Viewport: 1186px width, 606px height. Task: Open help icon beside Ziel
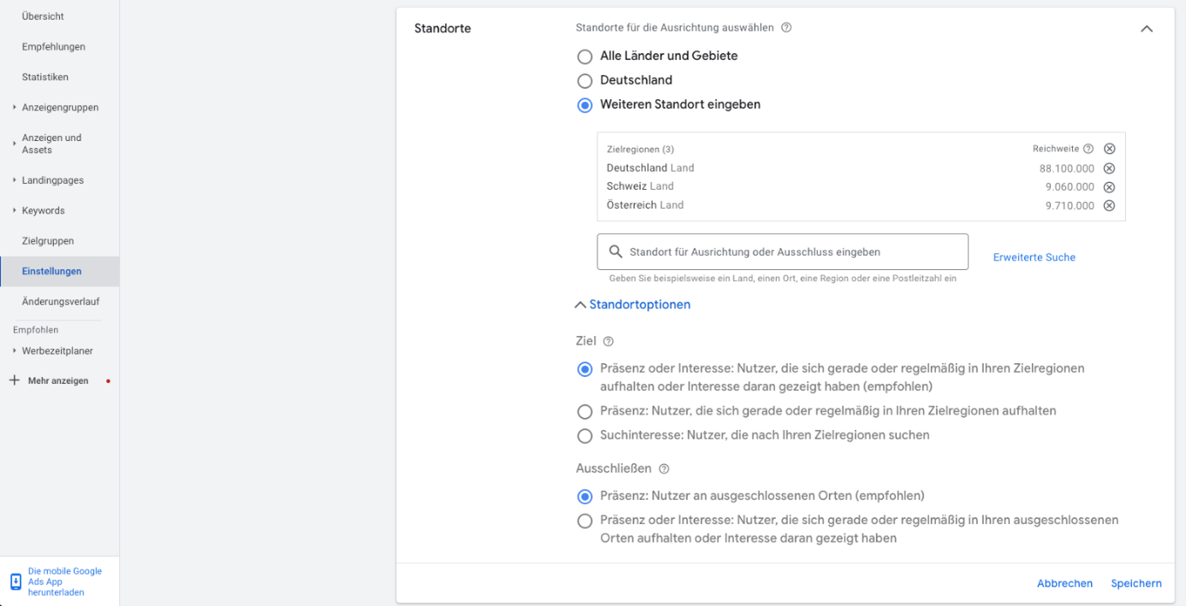coord(608,342)
